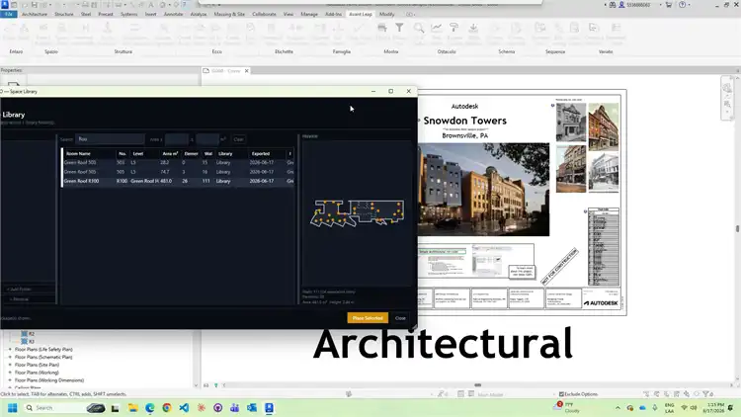Viewport: 741px width, 417px height.
Task: Click the R2 sheet icon in project browser
Action: [x=24, y=334]
